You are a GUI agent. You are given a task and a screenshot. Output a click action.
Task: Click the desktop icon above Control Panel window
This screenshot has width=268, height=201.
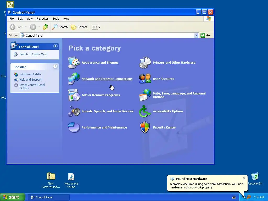(x=10, y=4)
